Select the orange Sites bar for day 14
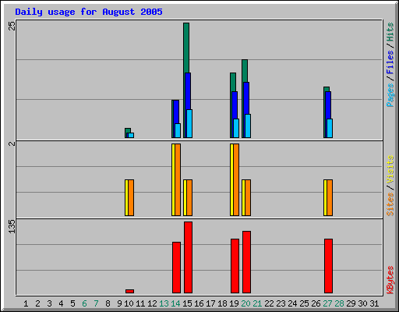399x312 pixels. point(178,179)
